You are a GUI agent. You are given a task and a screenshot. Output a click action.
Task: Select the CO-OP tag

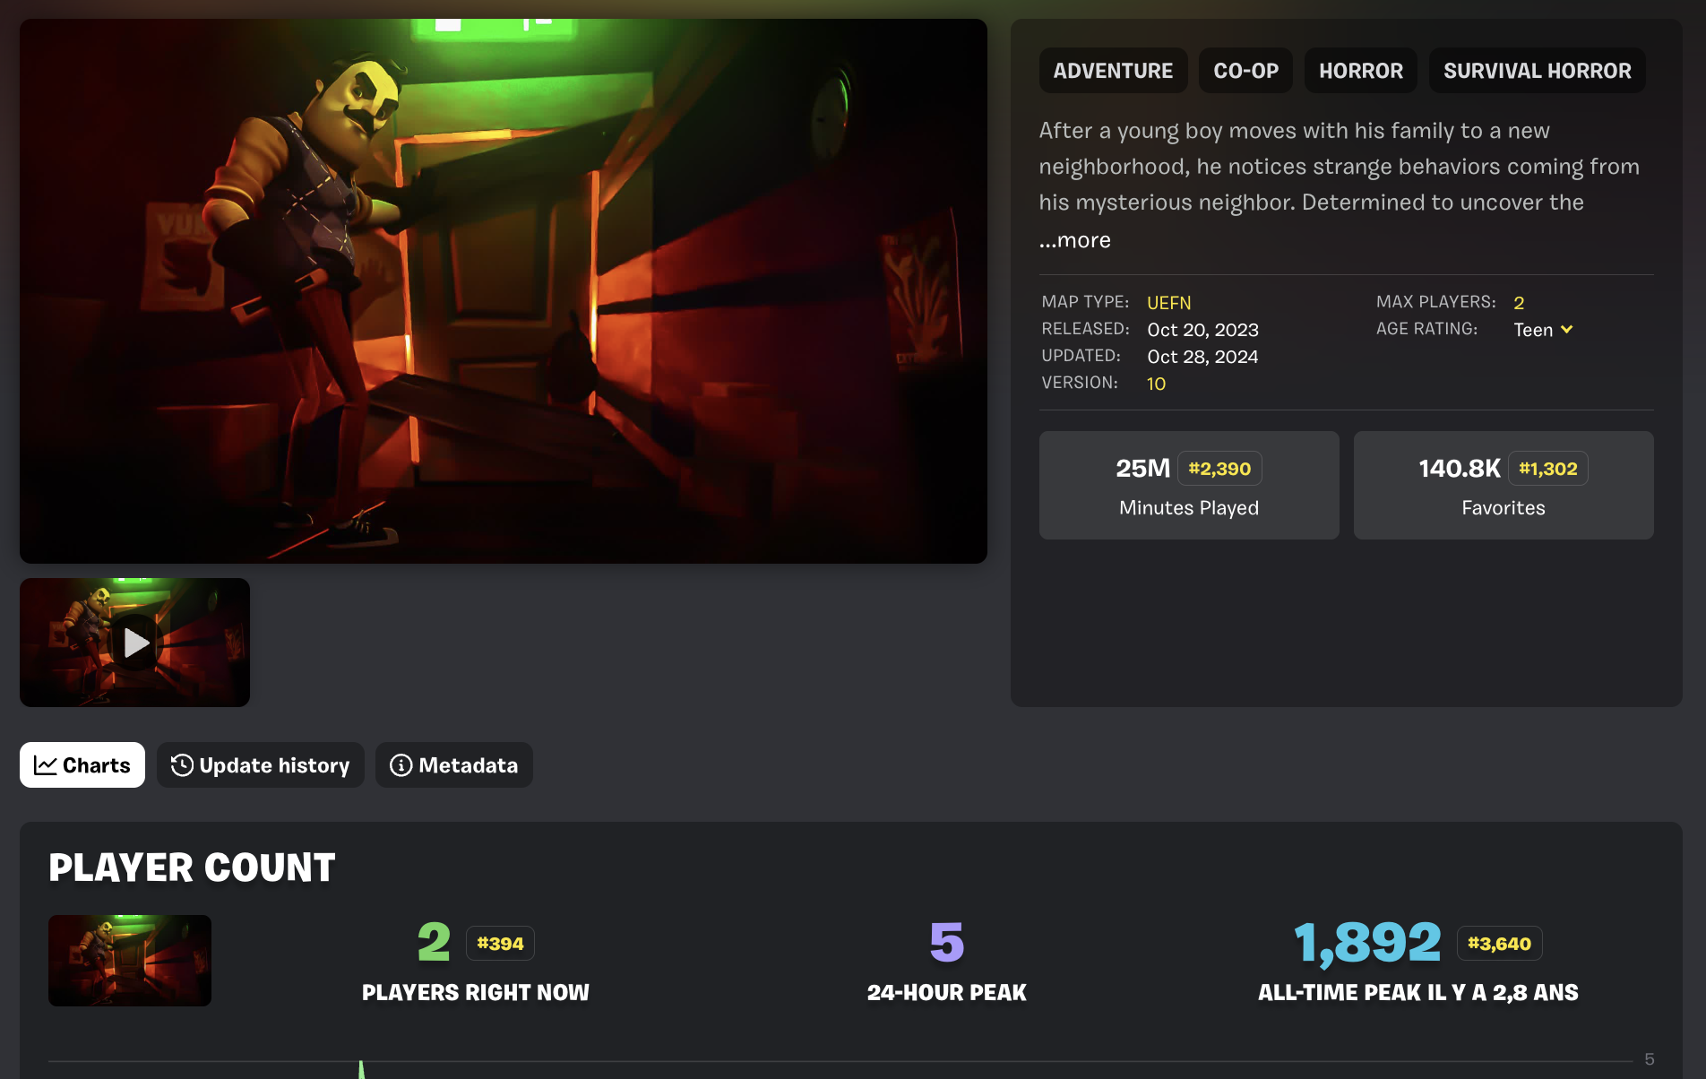1245,71
